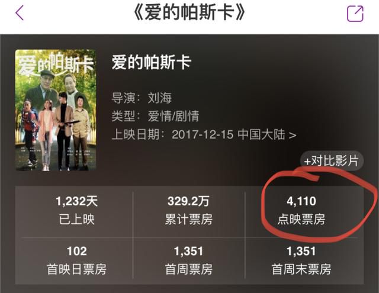379x293 pixels.
Task: Tap the back arrow icon
Action: (20, 13)
